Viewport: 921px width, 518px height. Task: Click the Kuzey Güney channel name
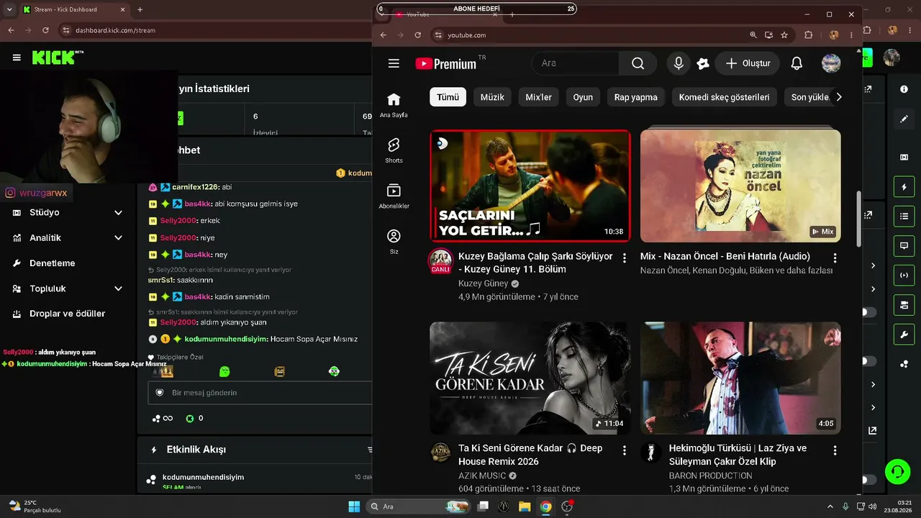pyautogui.click(x=483, y=283)
